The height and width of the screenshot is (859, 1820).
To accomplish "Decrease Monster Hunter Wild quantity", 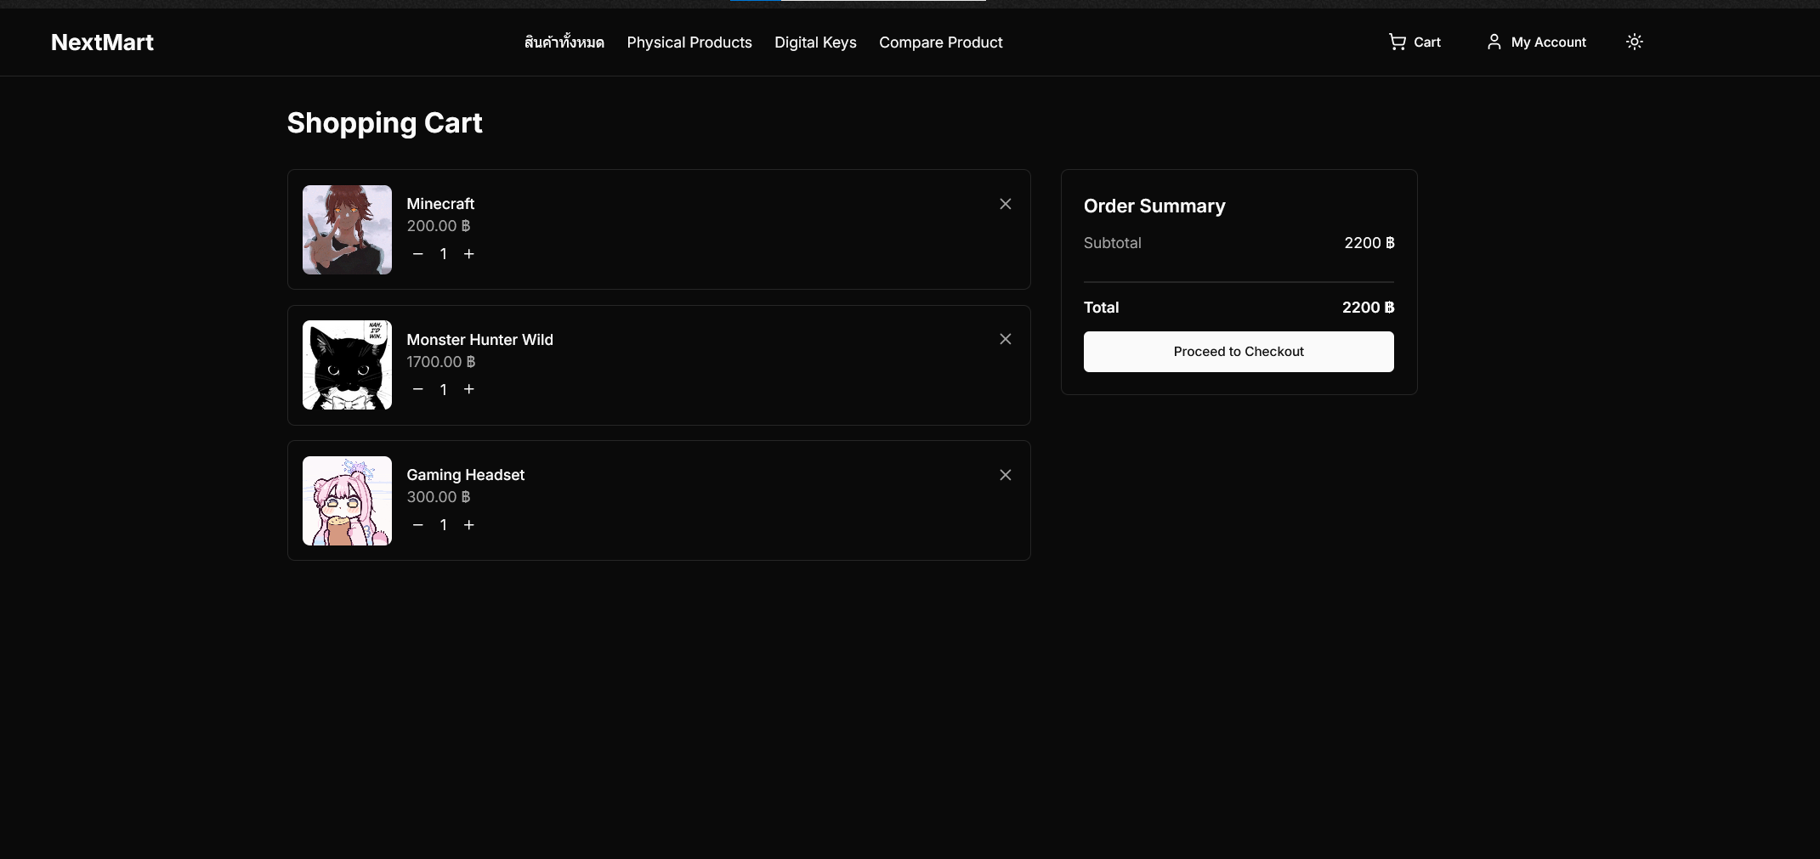I will pos(417,389).
